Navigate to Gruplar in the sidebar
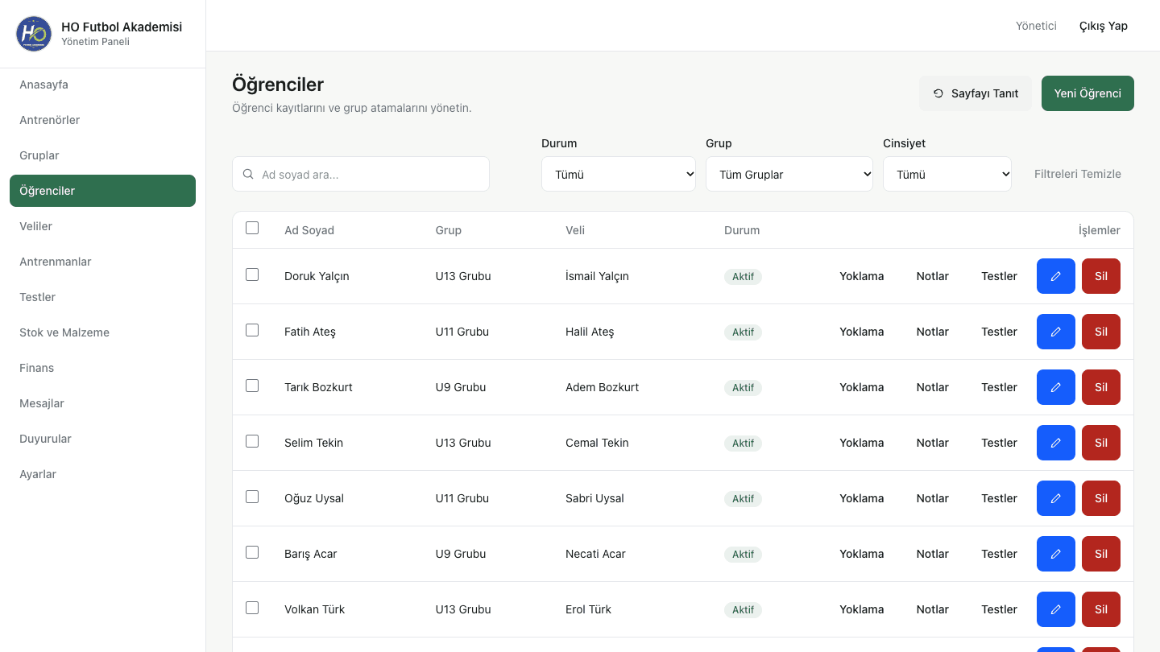1160x652 pixels. pyautogui.click(x=102, y=155)
